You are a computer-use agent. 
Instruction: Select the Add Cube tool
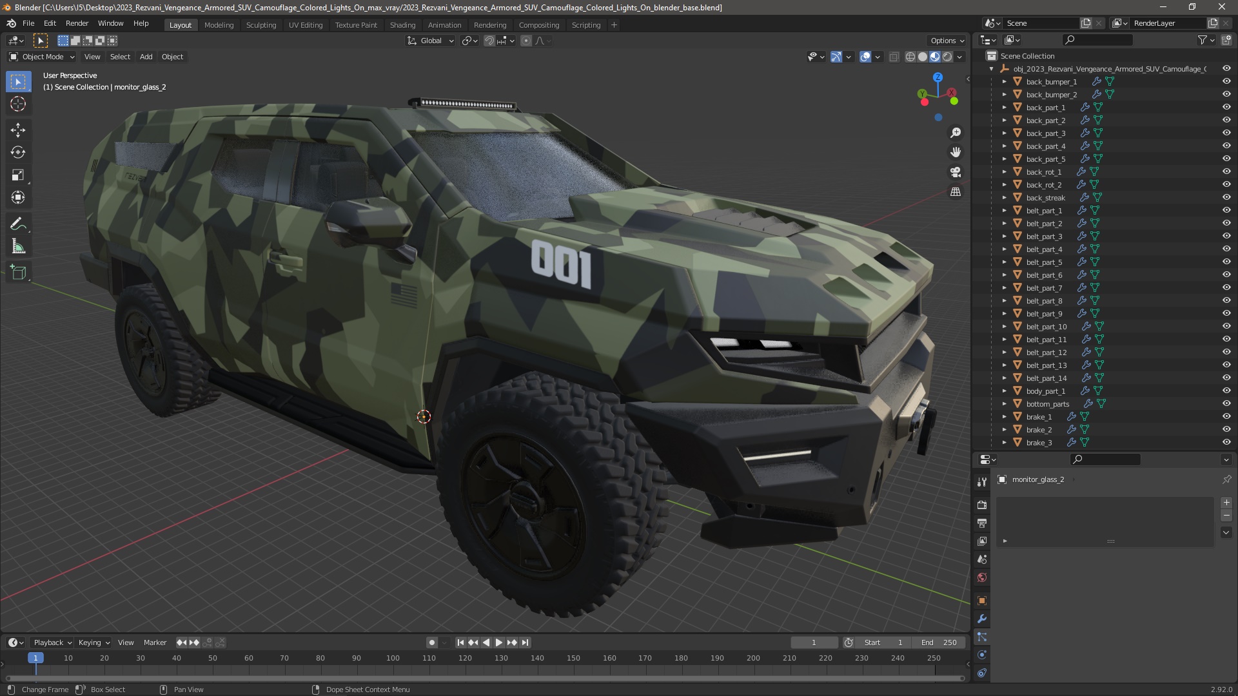[x=18, y=273]
